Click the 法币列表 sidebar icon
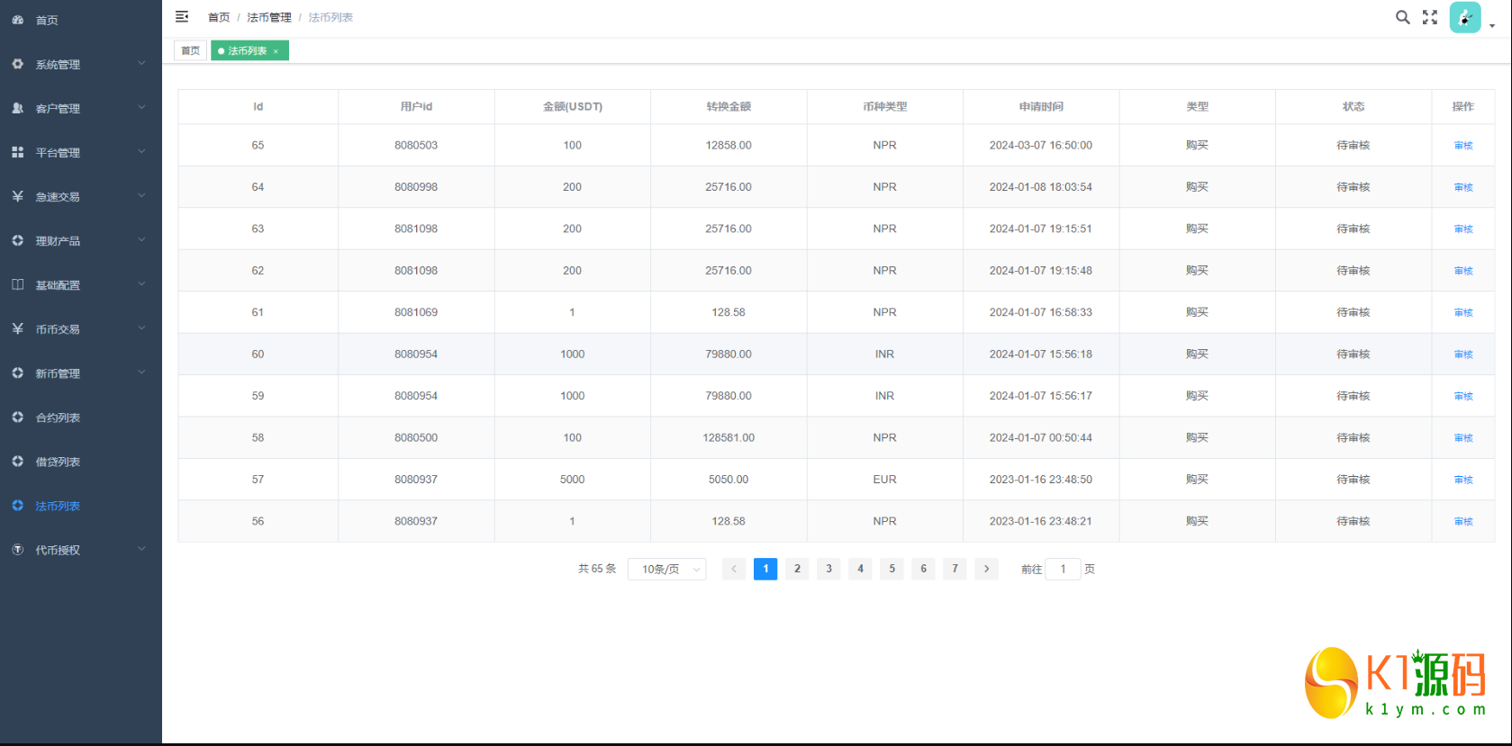Viewport: 1512px width, 746px height. click(17, 505)
